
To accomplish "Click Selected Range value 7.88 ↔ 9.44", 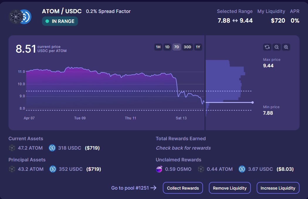I will [x=235, y=21].
